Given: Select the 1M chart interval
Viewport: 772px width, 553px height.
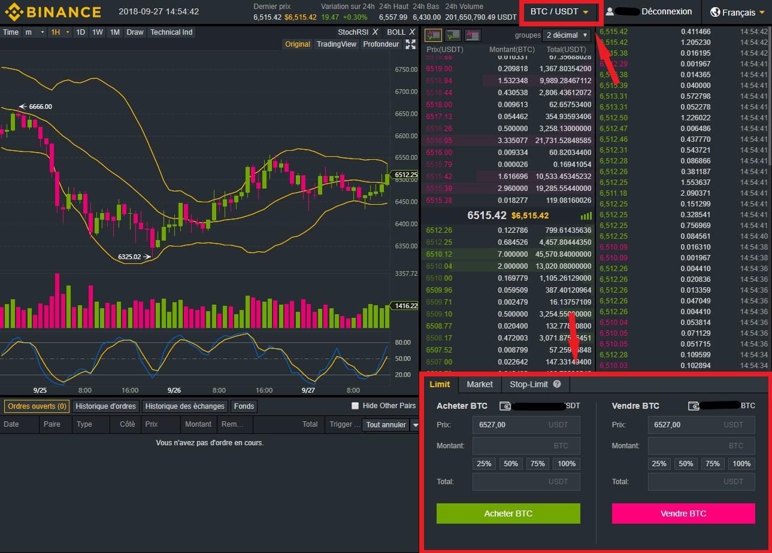Looking at the screenshot, I should 115,32.
